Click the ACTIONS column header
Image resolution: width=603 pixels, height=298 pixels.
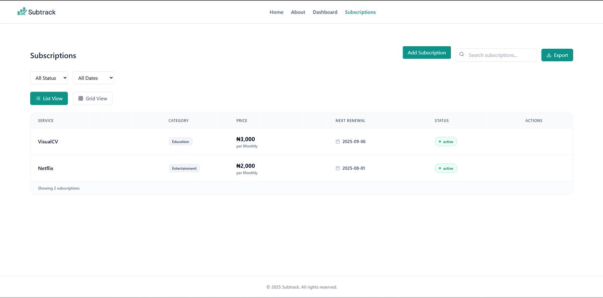(534, 121)
